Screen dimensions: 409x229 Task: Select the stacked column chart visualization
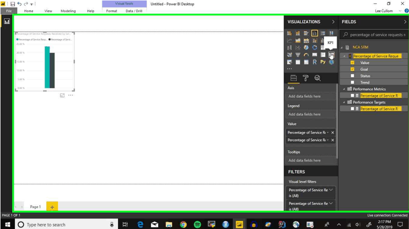(298, 33)
